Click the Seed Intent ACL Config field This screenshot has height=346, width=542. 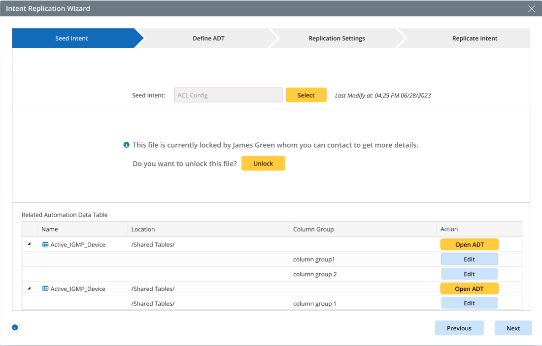click(x=228, y=95)
